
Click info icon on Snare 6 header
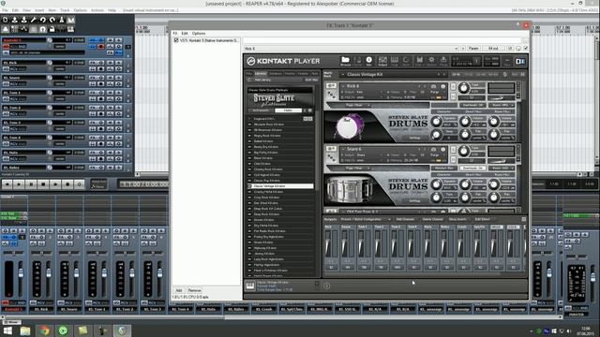[442, 150]
